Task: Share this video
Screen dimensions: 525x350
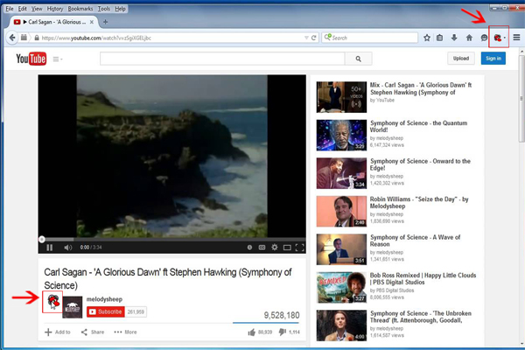Action: coord(93,332)
